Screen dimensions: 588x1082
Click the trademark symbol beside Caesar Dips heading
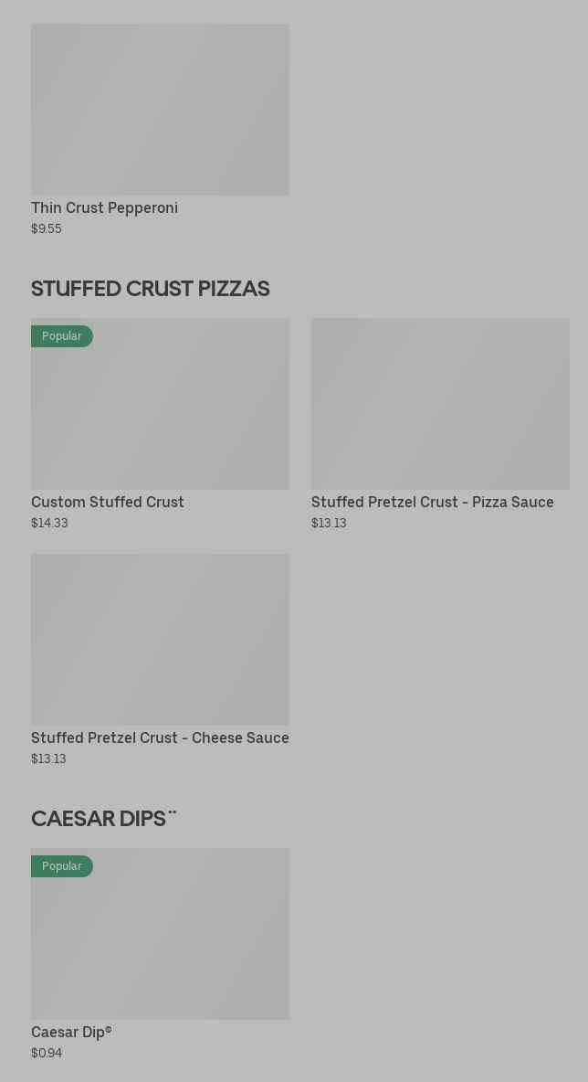pos(172,811)
